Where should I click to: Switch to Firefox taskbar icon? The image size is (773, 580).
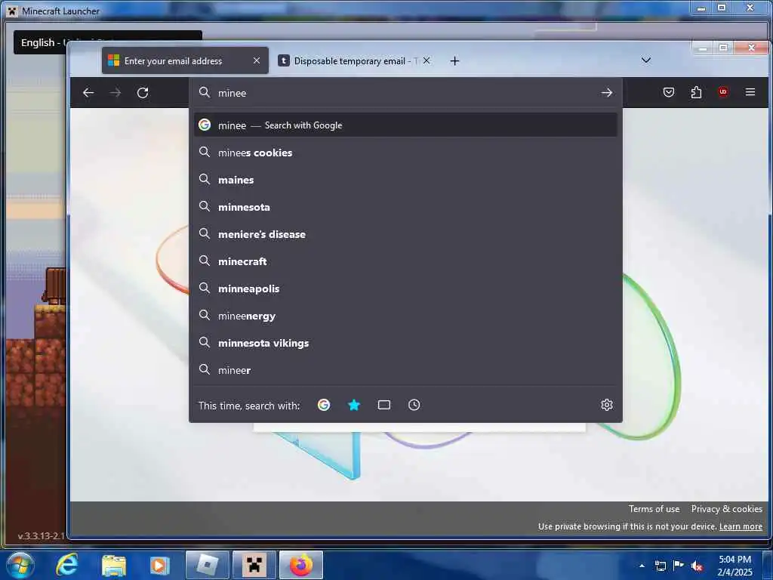coord(301,565)
